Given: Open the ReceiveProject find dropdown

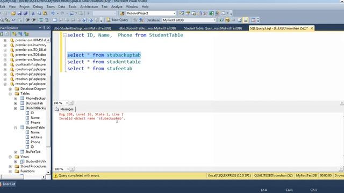Looking at the screenshot, I should [x=174, y=13].
